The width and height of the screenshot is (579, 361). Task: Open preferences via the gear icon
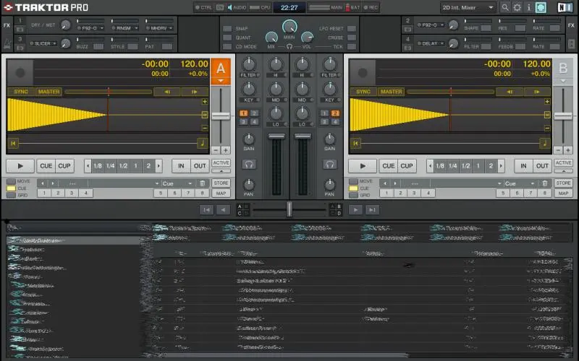pyautogui.click(x=517, y=7)
